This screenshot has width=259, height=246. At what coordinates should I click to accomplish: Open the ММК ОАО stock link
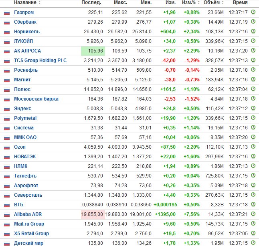point(25,137)
